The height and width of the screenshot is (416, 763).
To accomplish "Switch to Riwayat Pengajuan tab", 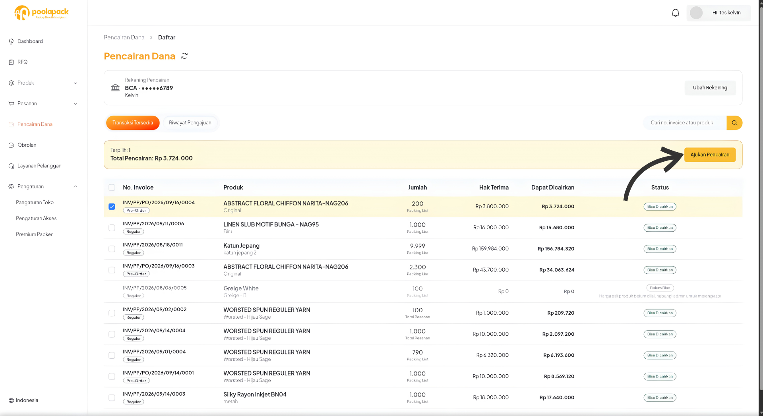I will pyautogui.click(x=190, y=123).
